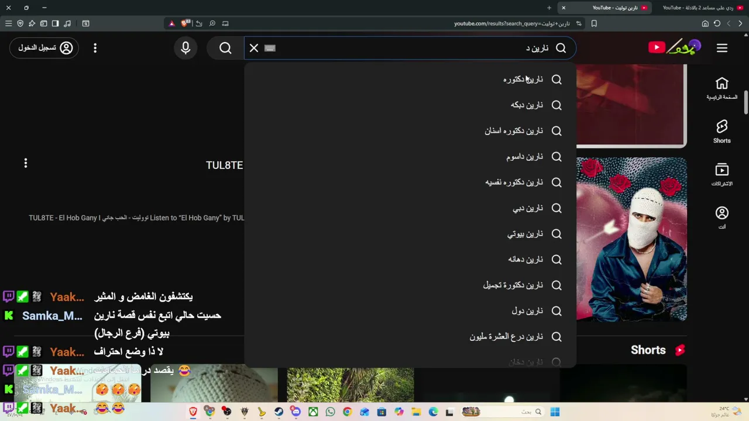Open a new browser tab
Viewport: 749px width, 421px height.
point(549,8)
